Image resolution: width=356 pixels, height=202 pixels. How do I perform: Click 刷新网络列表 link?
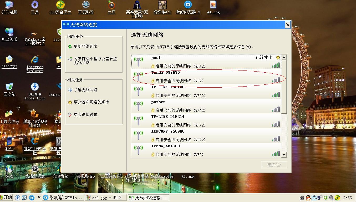tap(86, 47)
